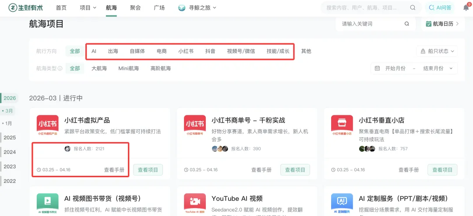Image resolution: width=473 pixels, height=216 pixels.
Task: Click 查看项目 for 小红书垂直小店
Action: click(x=442, y=170)
